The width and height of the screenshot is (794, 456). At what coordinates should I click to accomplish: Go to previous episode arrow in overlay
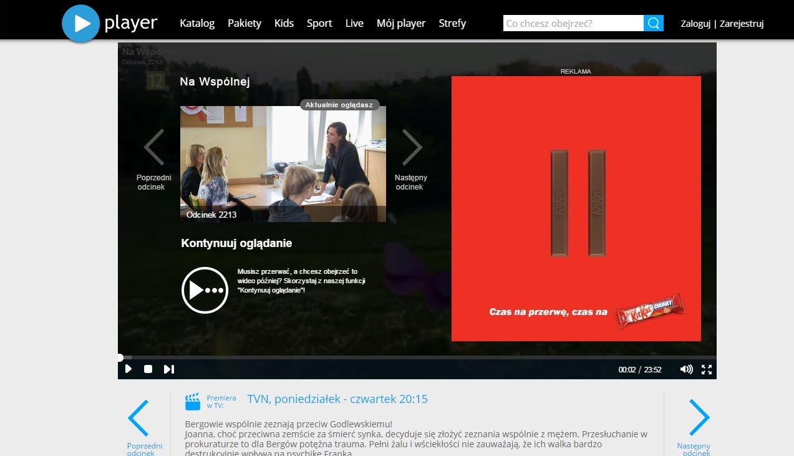click(154, 148)
